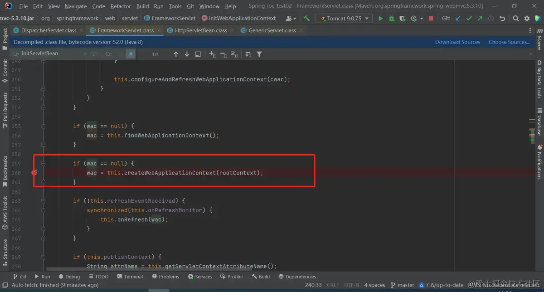544x292 pixels.
Task: Click Download Sources link
Action: (x=457, y=42)
